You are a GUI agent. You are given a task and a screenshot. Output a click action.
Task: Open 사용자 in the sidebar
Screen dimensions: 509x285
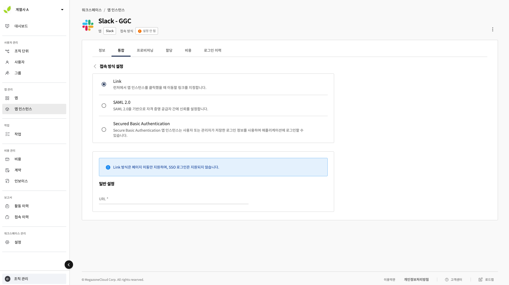(x=34, y=62)
